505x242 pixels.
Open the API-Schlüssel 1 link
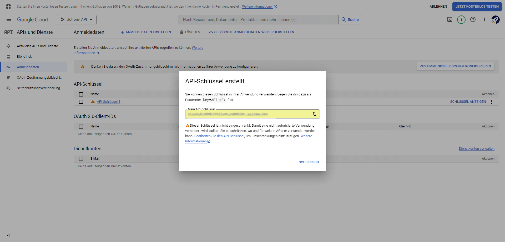click(108, 102)
